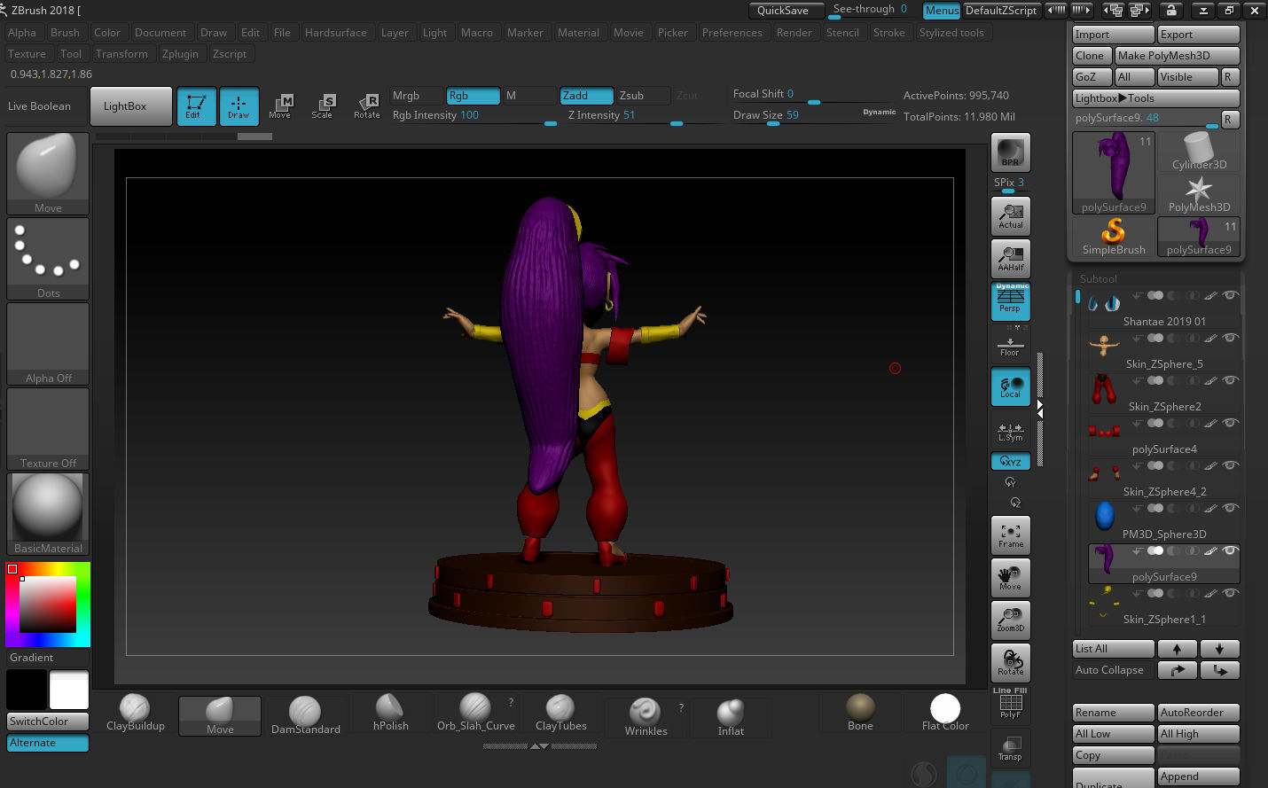The image size is (1268, 788).
Task: Hide the Skin_ZSphere2 subtool via eye icon
Action: (x=1230, y=380)
